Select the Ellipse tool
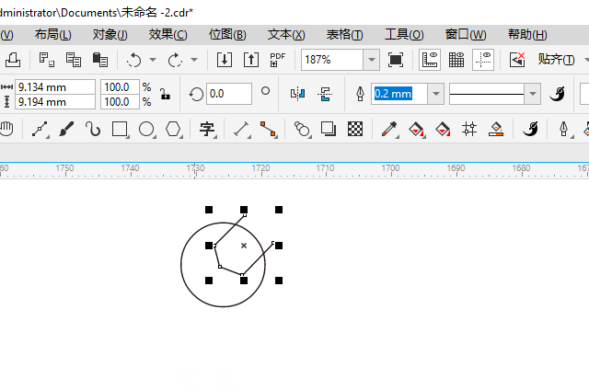 146,129
